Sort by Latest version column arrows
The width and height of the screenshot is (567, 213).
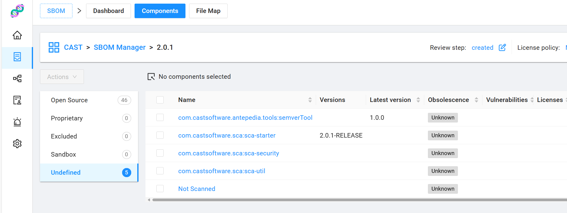pyautogui.click(x=418, y=100)
